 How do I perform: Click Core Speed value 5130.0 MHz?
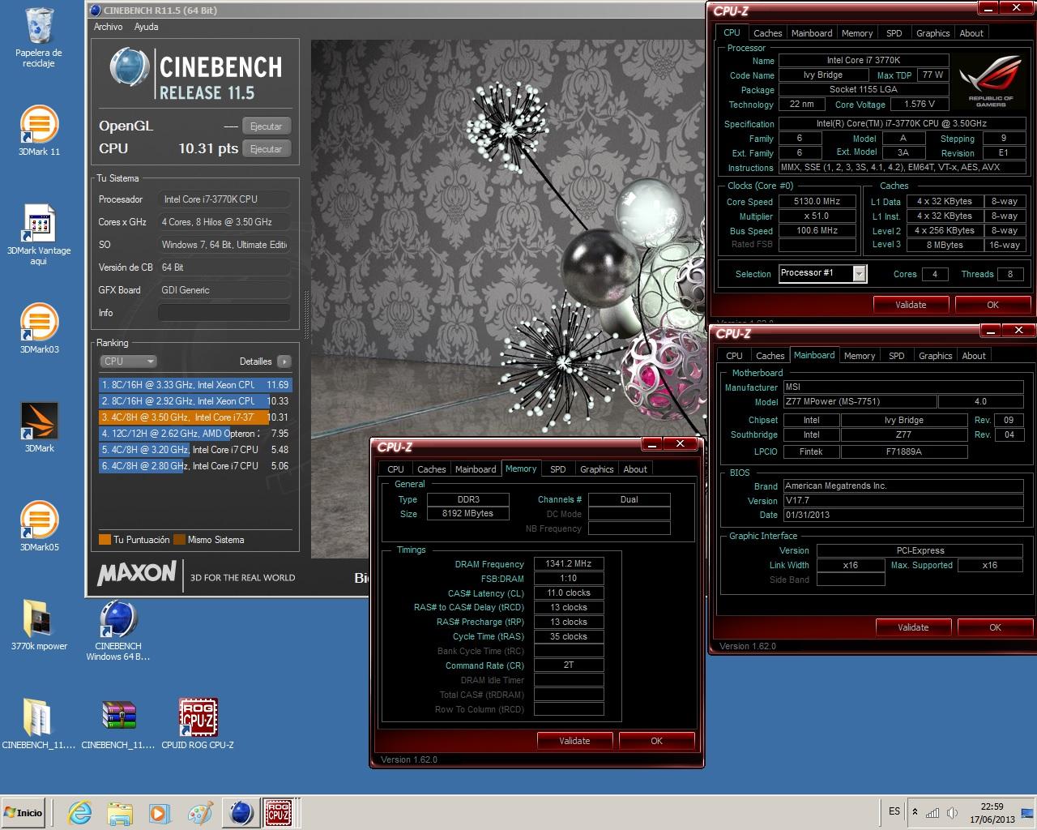(817, 202)
